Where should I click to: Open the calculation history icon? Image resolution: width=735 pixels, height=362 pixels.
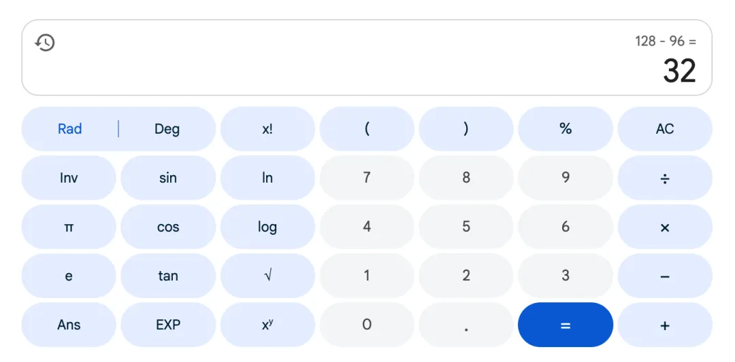45,43
